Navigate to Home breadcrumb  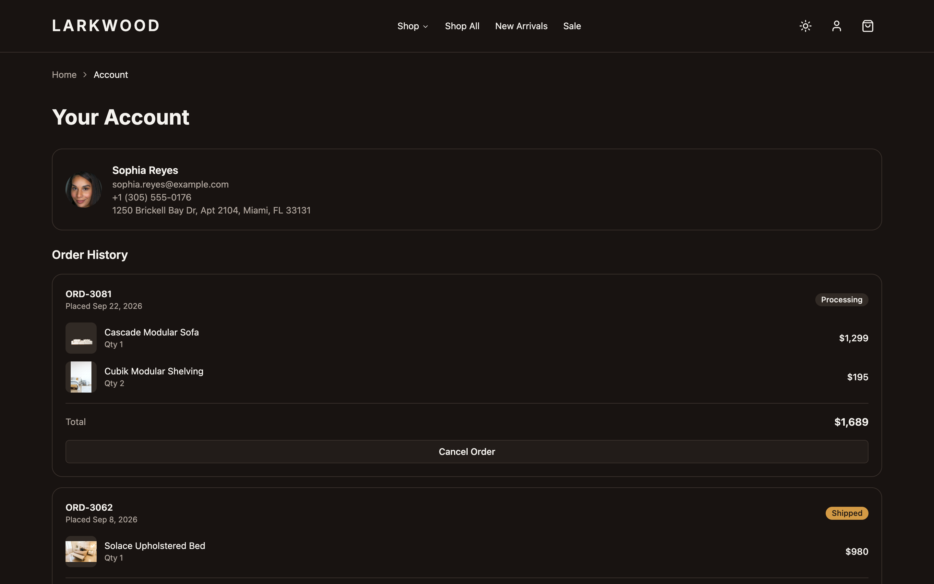click(x=64, y=75)
